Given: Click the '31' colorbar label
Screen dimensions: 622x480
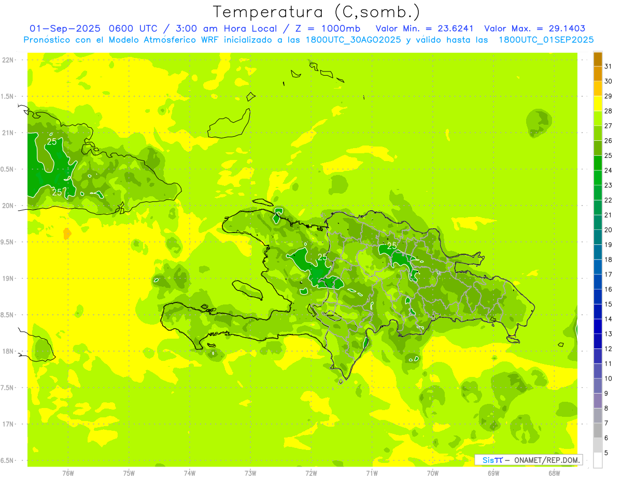Looking at the screenshot, I should pos(609,66).
